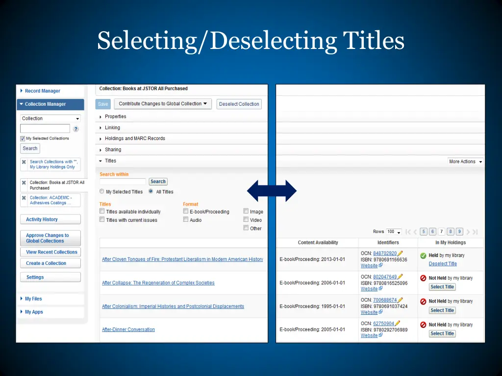Open the My Files sidebar menu

tap(33, 299)
